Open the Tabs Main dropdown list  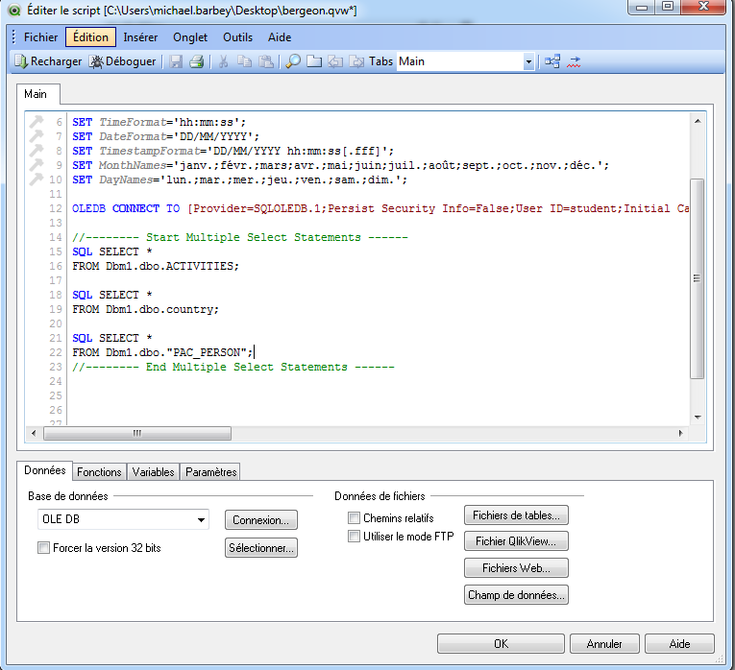pos(528,61)
